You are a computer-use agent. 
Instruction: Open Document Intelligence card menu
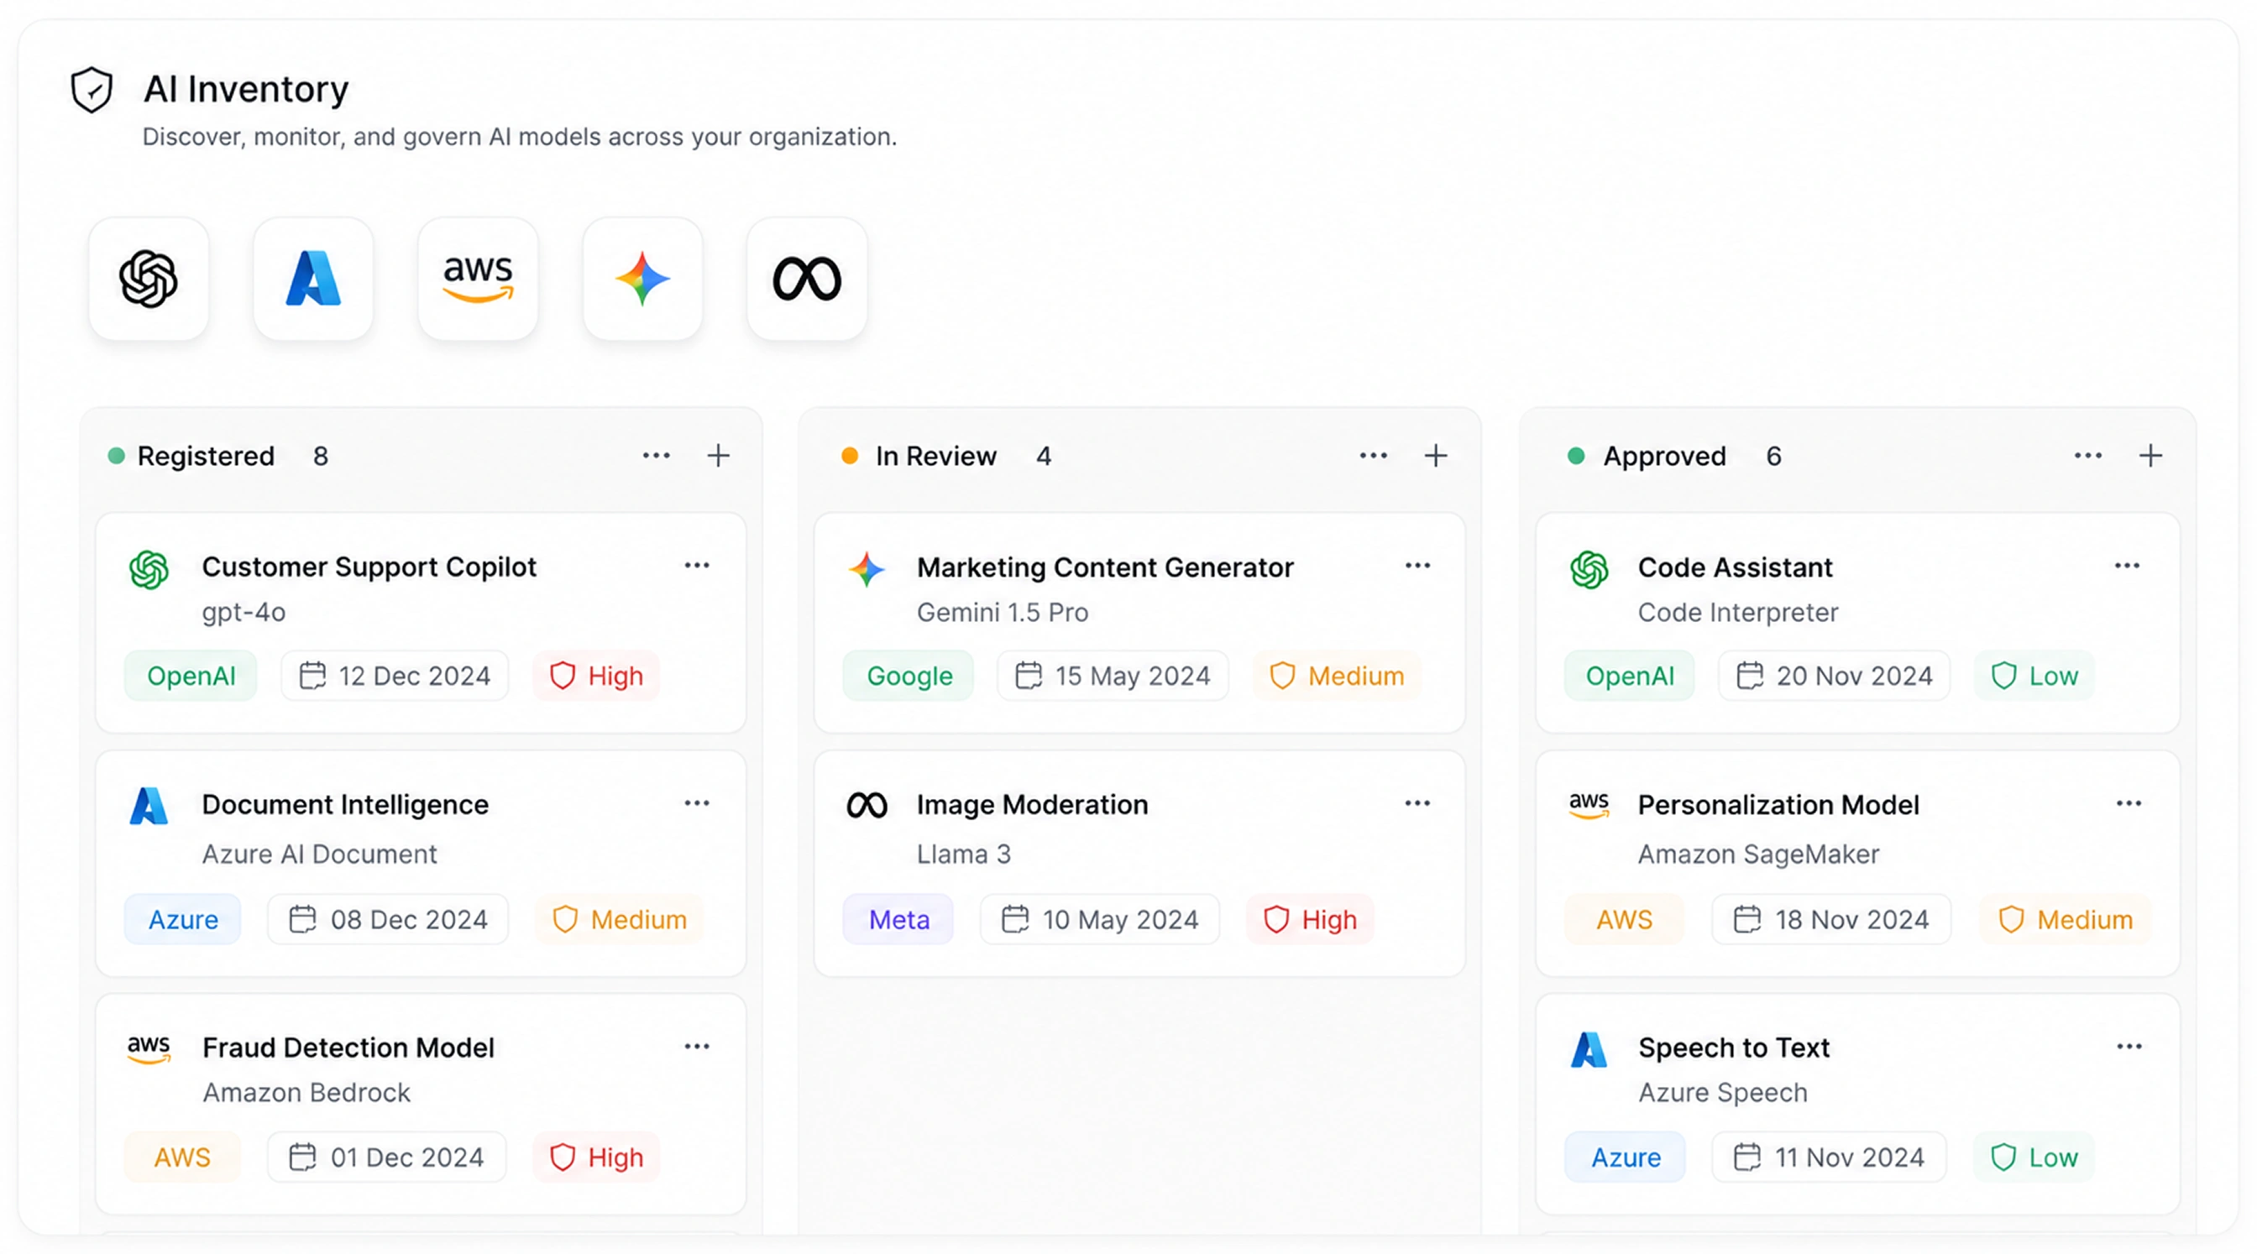[698, 803]
